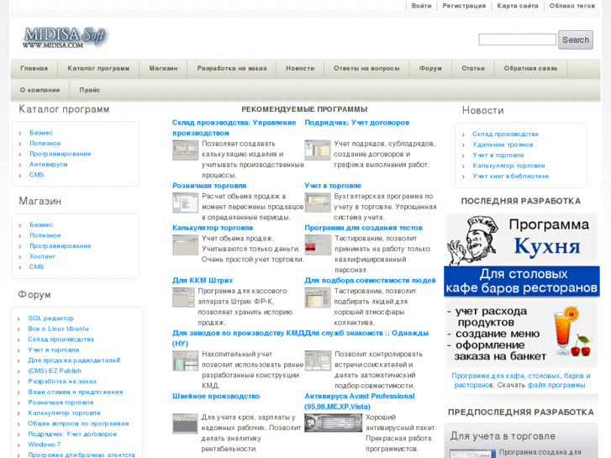Screen dimensions: 611x458
Task: Open thumbnail for Для ККМ Штрих
Action: click(x=183, y=297)
